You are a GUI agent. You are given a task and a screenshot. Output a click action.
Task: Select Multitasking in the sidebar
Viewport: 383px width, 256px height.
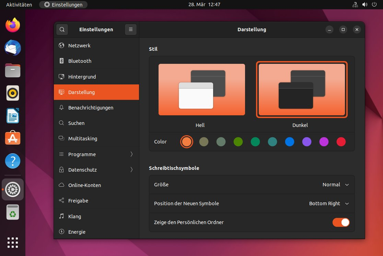coord(82,138)
